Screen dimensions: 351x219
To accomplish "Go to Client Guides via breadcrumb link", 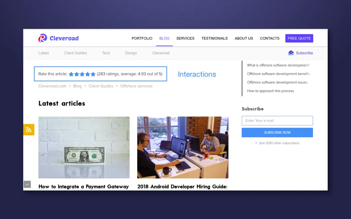I will 101,86.
